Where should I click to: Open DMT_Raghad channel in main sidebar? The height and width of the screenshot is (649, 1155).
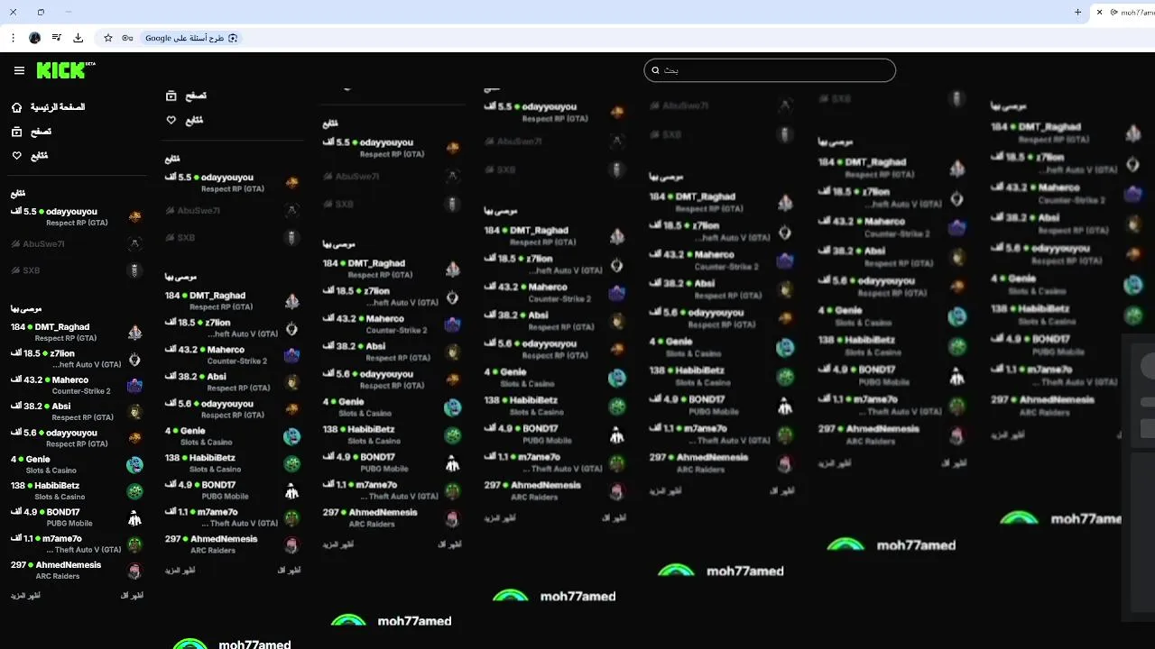(x=77, y=332)
